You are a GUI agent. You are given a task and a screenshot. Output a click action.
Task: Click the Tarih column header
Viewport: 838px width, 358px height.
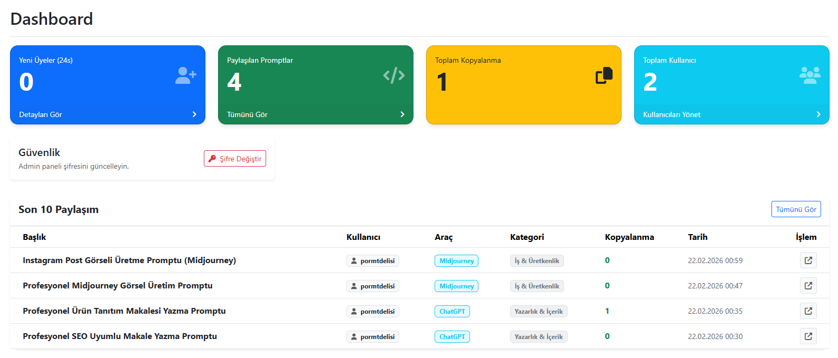698,237
